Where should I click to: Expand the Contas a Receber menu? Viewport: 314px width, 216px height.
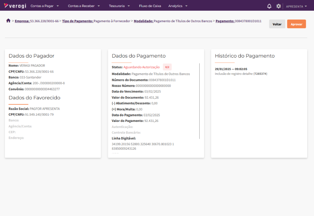84,6
